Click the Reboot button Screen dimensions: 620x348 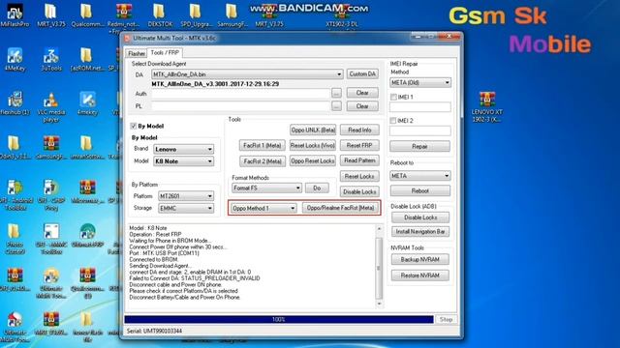point(419,190)
